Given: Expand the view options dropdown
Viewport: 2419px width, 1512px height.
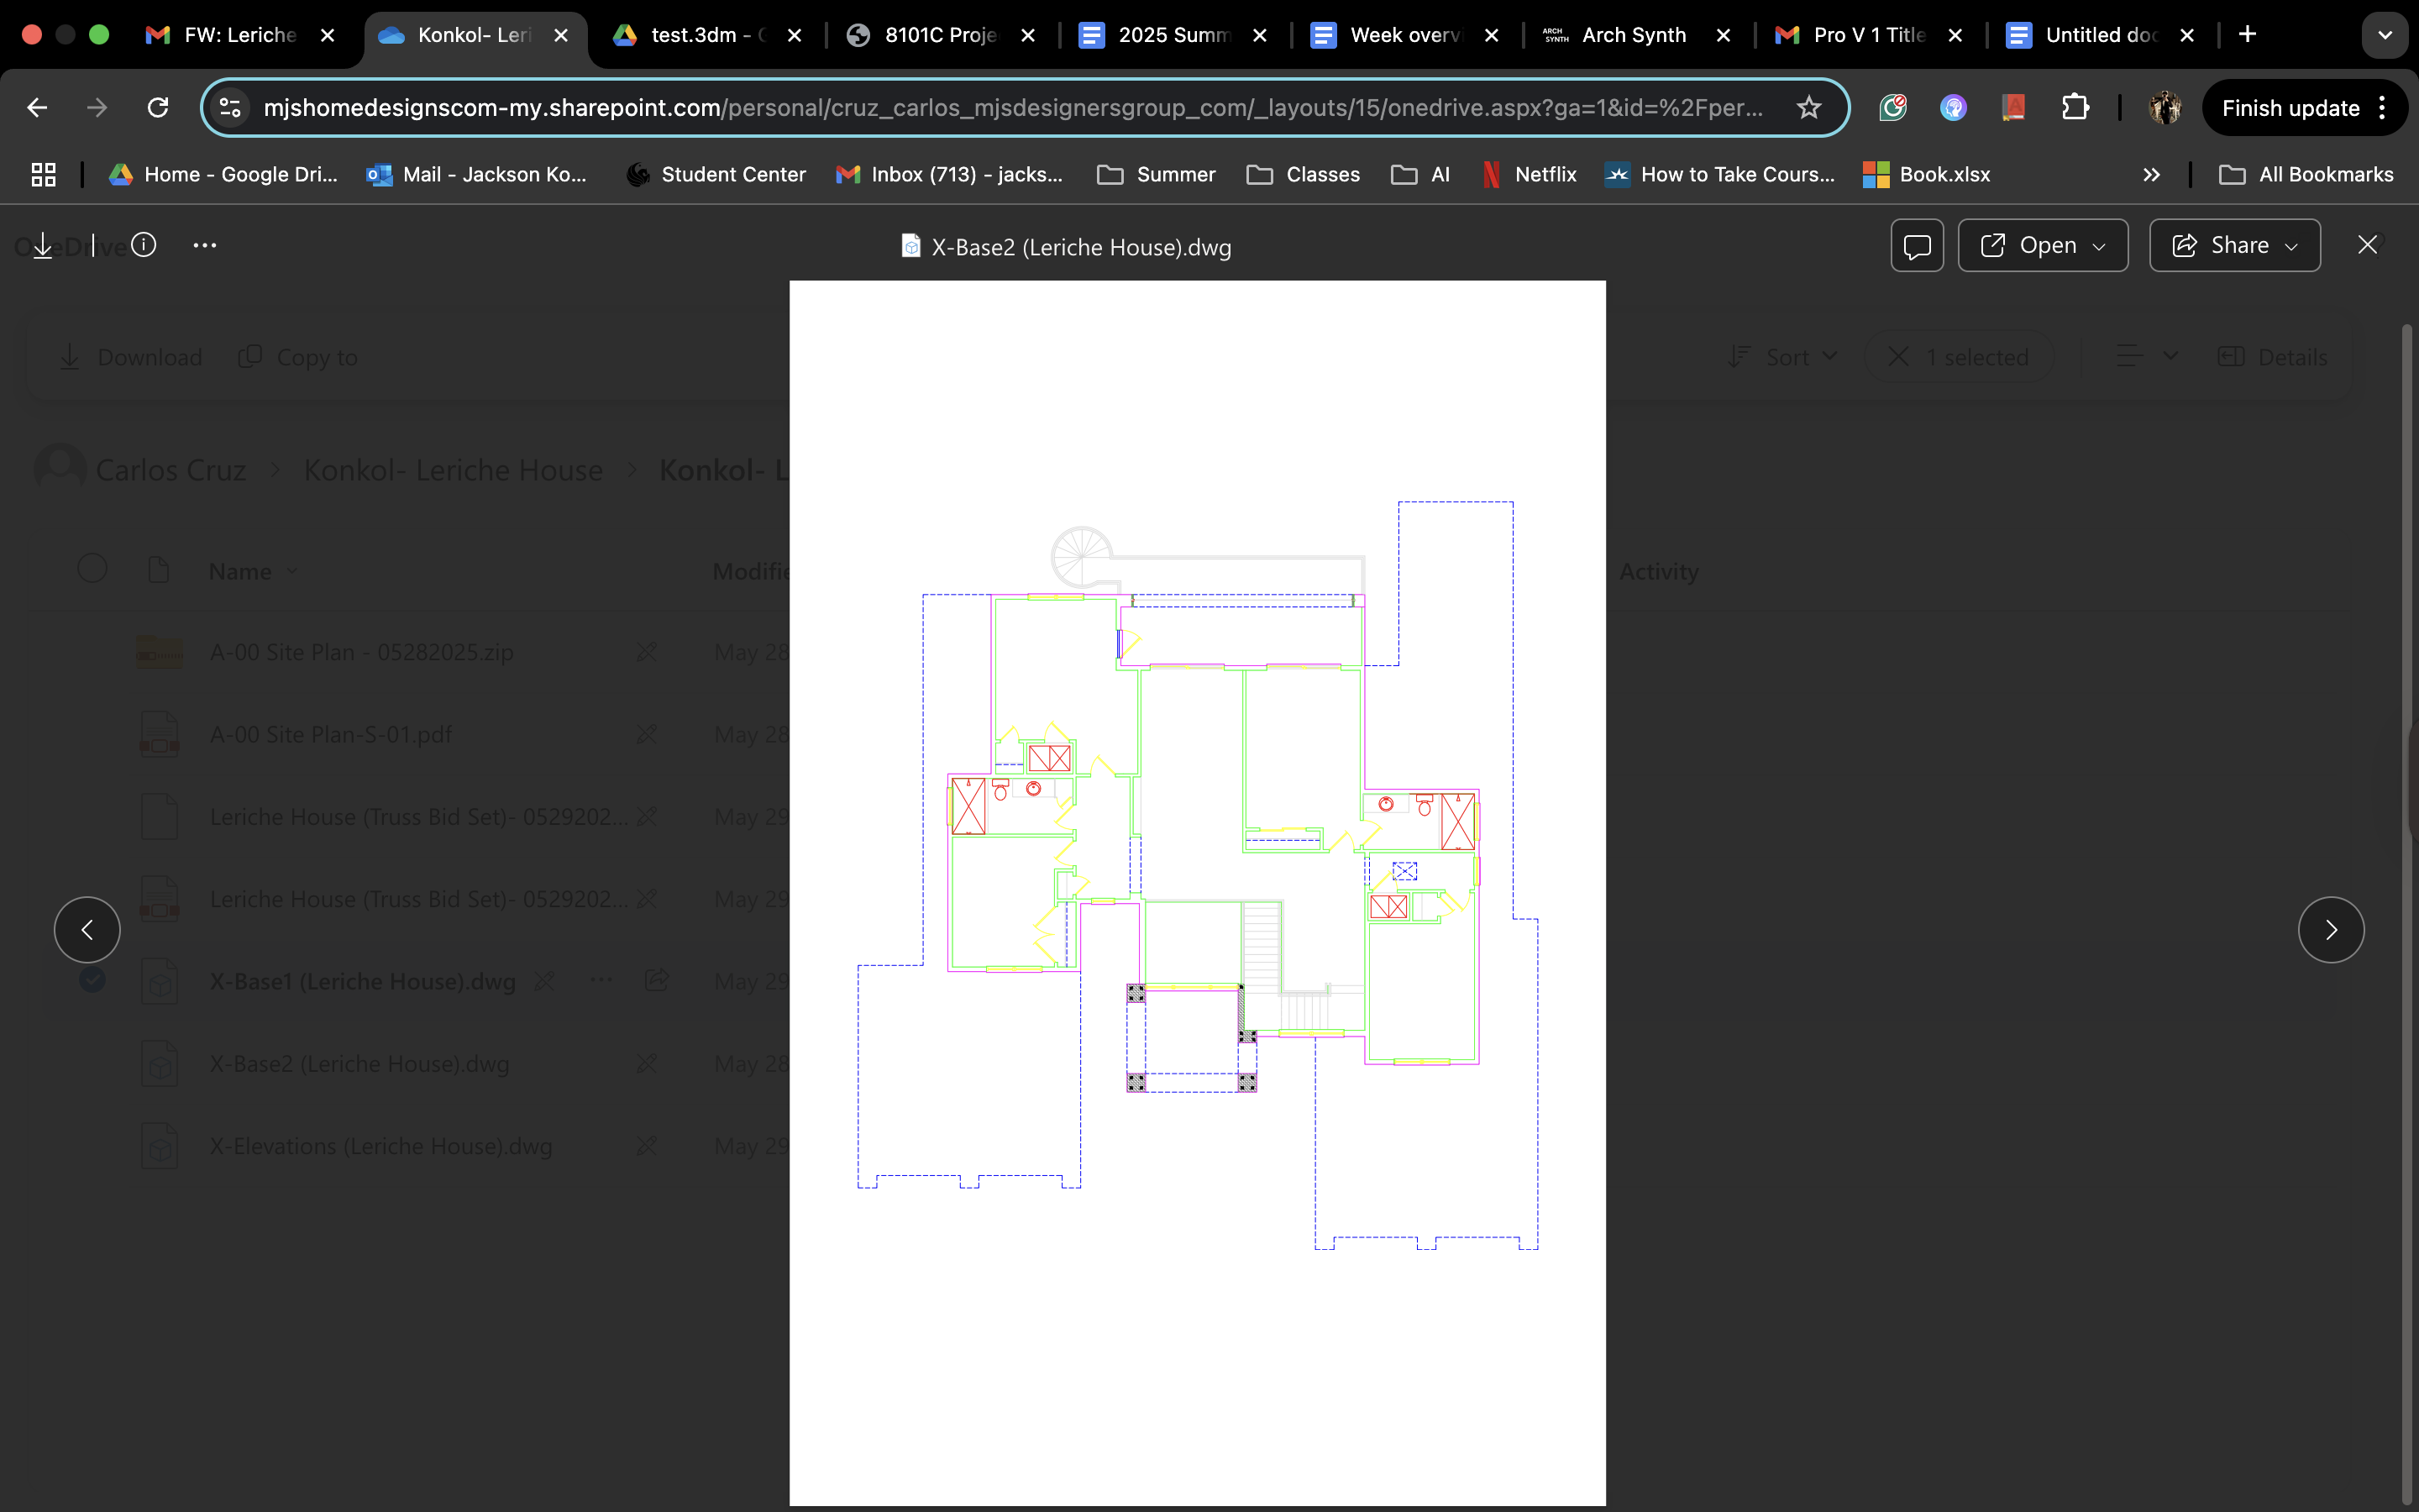Looking at the screenshot, I should tap(2146, 357).
